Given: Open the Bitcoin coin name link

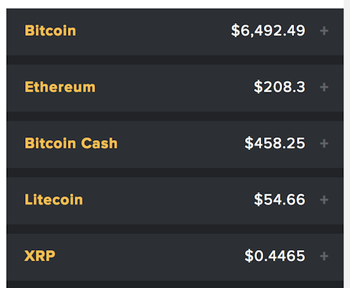Looking at the screenshot, I should point(50,31).
